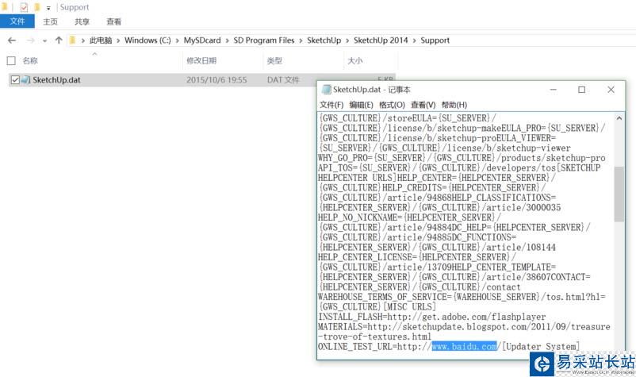Click Notepad scrollbar up arrow
This screenshot has height=377, width=636.
(x=619, y=118)
